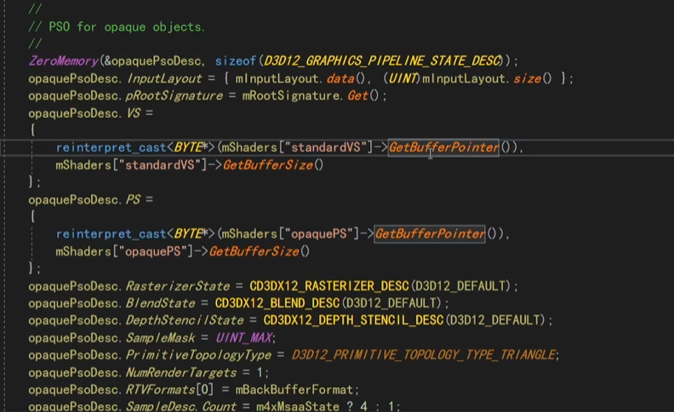Click mBackBufferFormat identifier

(x=294, y=390)
